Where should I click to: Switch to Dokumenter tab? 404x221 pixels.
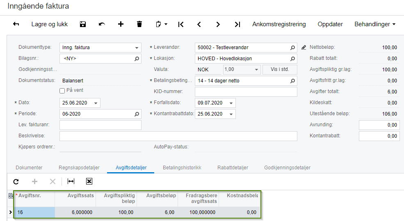(x=29, y=168)
